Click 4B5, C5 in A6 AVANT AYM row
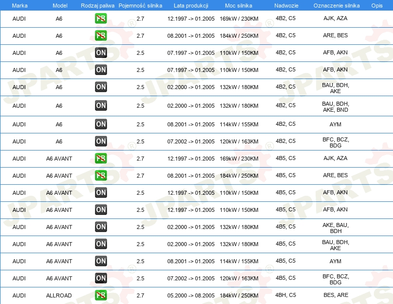Viewport: 393px width, 304px height. pyautogui.click(x=286, y=261)
